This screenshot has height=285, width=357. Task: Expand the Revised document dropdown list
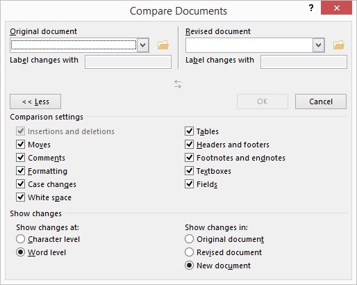[x=319, y=45]
